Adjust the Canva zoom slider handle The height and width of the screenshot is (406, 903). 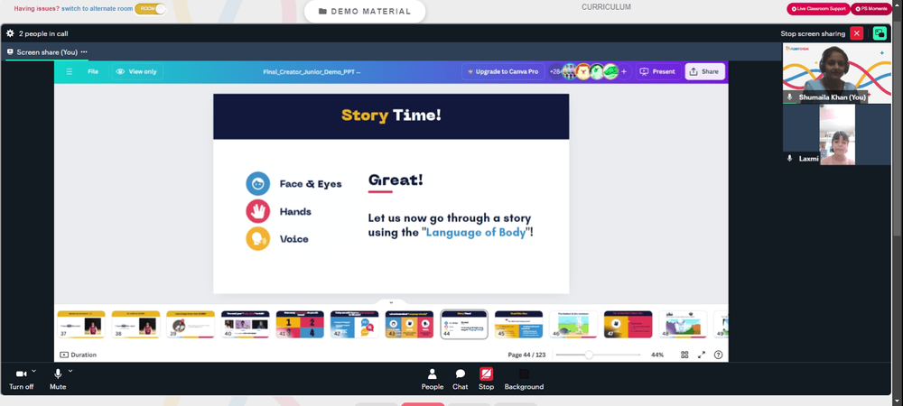pyautogui.click(x=589, y=355)
